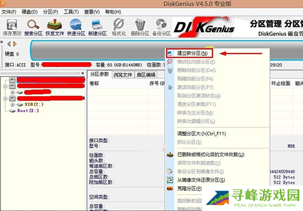Choose 建立新分区(N) from the context menu
The image size is (303, 211).
(192, 53)
